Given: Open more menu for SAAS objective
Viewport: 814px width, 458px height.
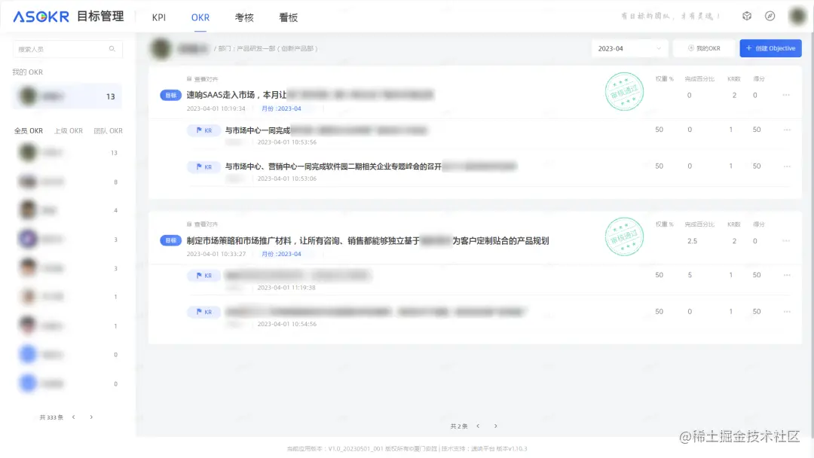Looking at the screenshot, I should click(786, 95).
